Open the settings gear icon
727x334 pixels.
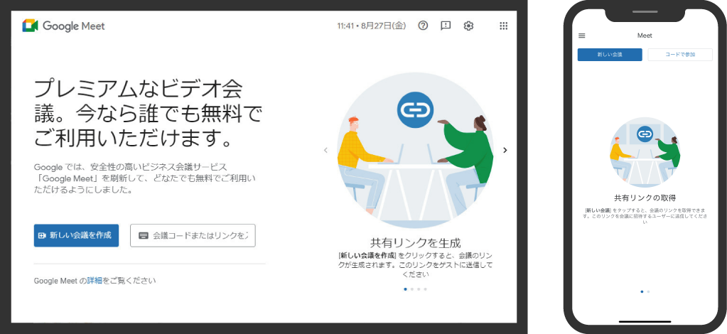tap(468, 26)
